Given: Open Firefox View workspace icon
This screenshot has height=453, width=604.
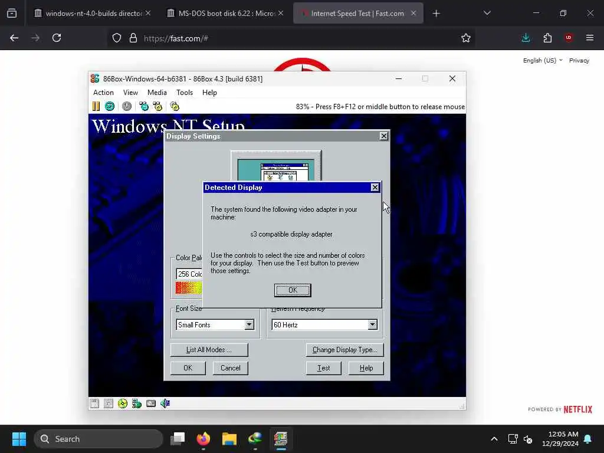Looking at the screenshot, I should pos(12,13).
